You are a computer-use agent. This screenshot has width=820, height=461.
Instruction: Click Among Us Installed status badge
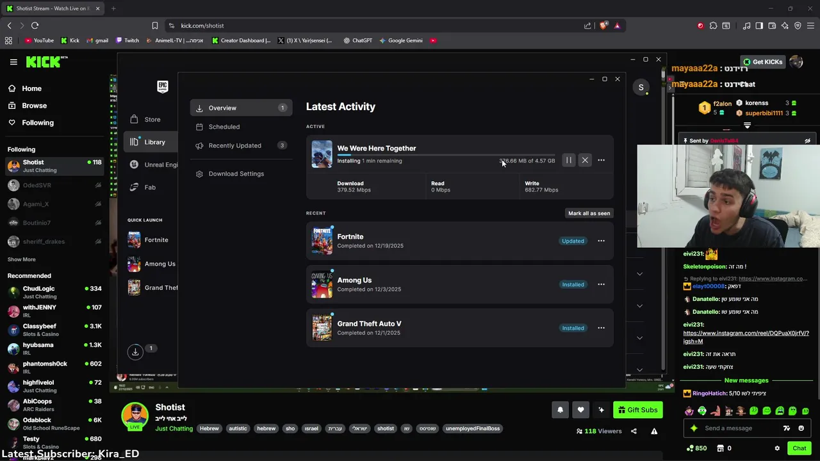tap(573, 284)
